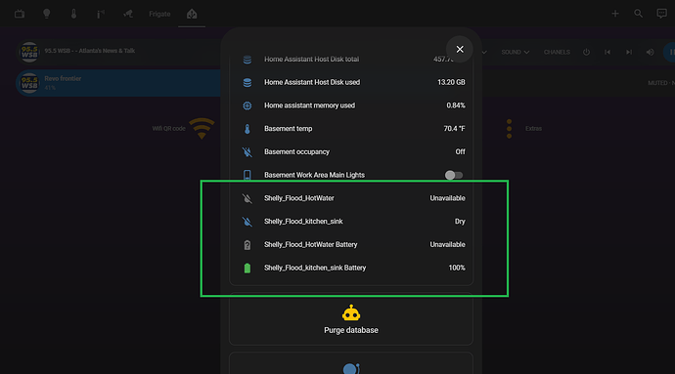
Task: Open Shelly_Flood_kitchen_sink Battery entity
Action: (x=351, y=268)
